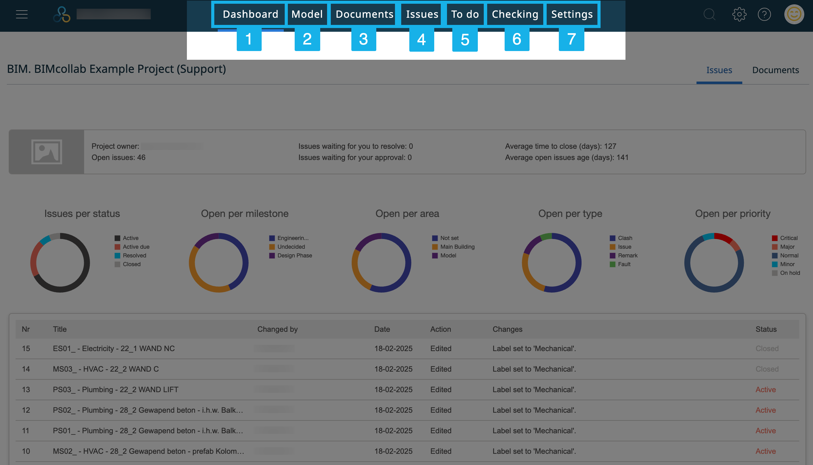This screenshot has height=465, width=813.
Task: Open issue 'MS03_ - HVAC - 22_2 WAND C'
Action: [106, 369]
